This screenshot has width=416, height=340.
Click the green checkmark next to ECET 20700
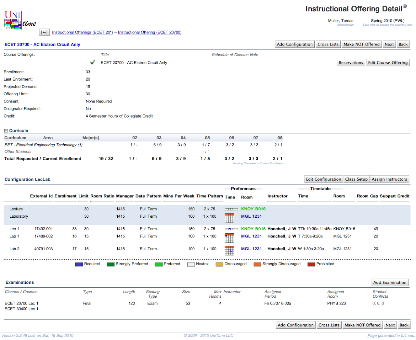(93, 62)
